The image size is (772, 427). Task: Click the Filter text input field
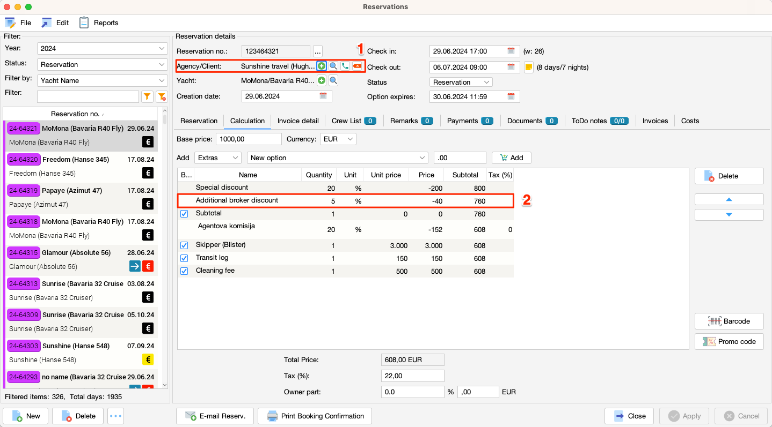(88, 96)
